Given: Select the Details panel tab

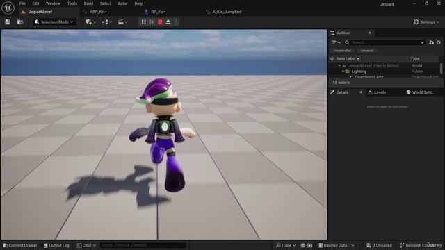Looking at the screenshot, I should tap(342, 92).
